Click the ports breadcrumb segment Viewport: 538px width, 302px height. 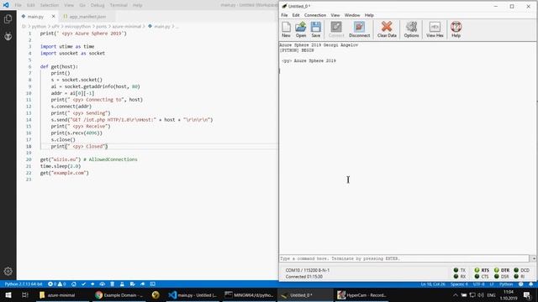point(101,26)
